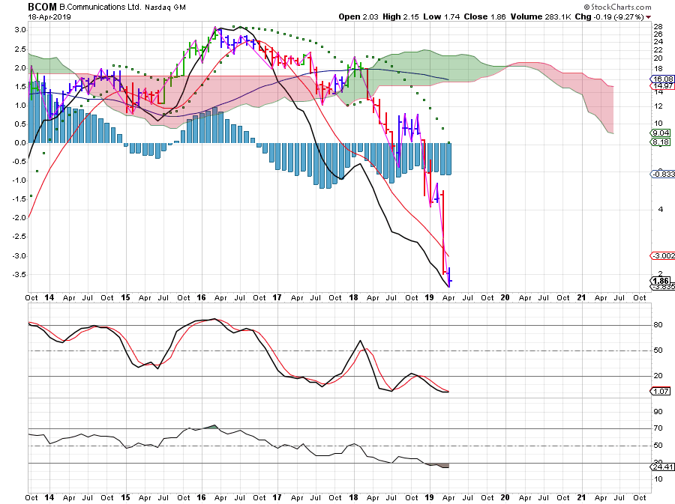The image size is (675, 504).
Task: Click the red down-arrow beside the Chg value
Action: tap(649, 16)
